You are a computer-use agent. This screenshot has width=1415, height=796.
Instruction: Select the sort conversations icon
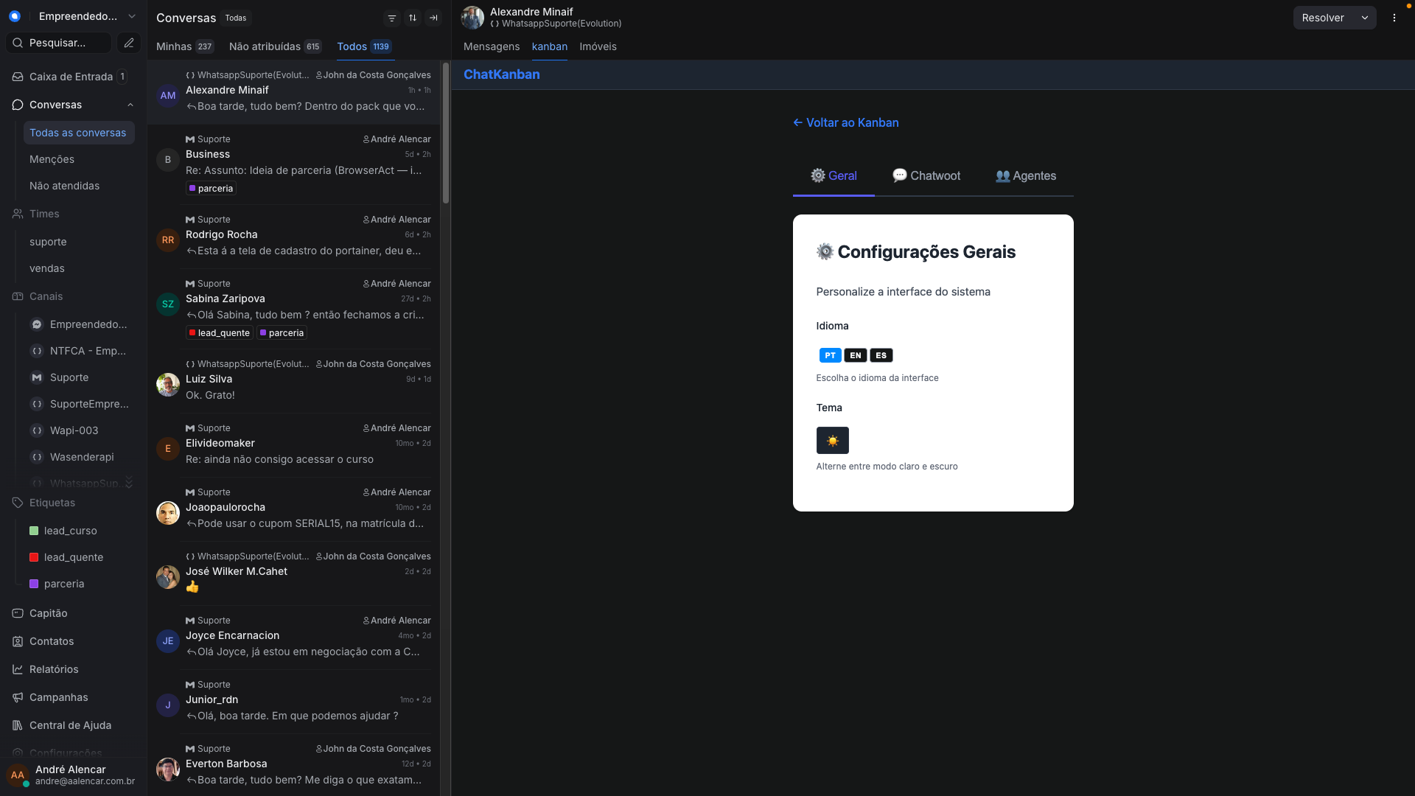[x=413, y=18]
